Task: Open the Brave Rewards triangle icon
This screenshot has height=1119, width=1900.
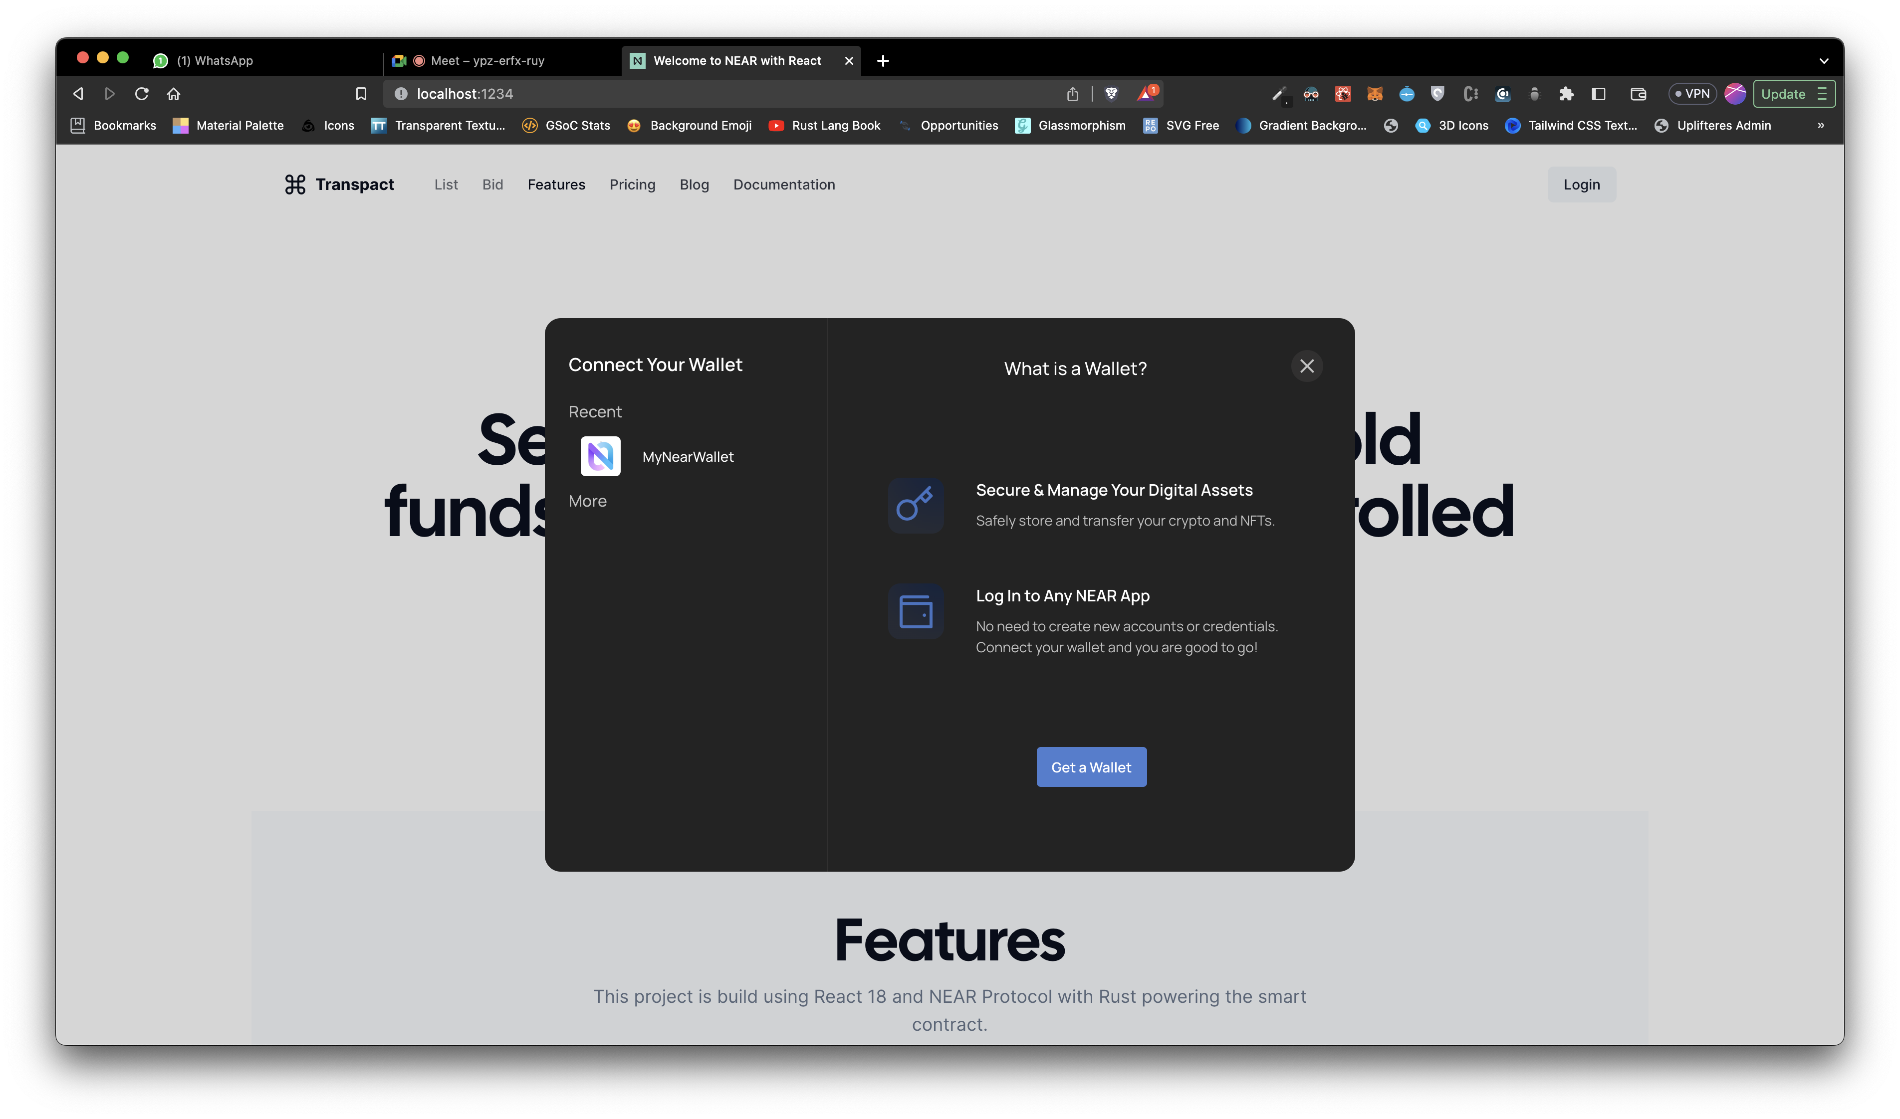Action: coord(1147,94)
